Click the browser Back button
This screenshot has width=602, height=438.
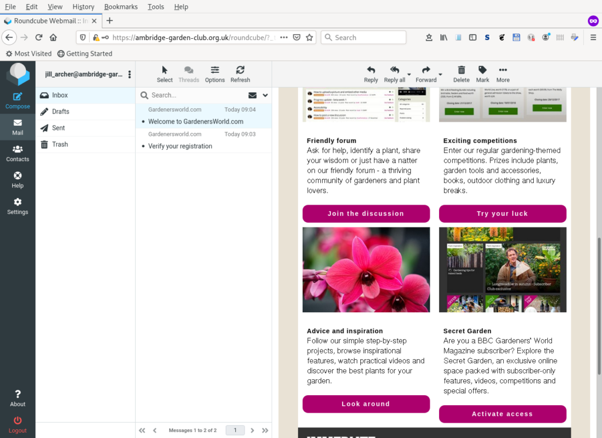click(x=9, y=37)
